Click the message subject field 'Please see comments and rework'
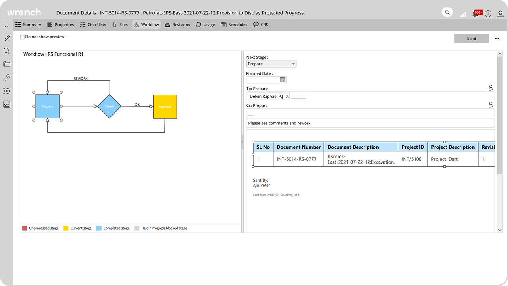 click(370, 123)
